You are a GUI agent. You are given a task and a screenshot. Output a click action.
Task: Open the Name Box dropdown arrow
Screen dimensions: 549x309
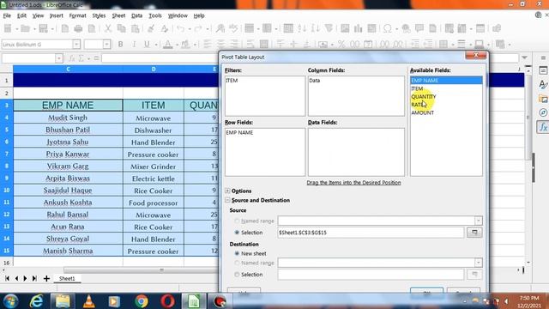(59, 58)
